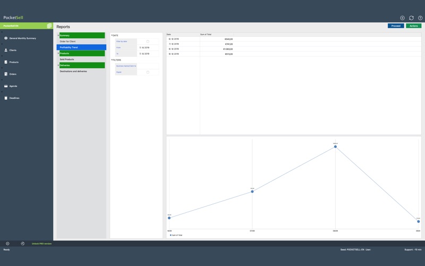Screen dimensions: 425x266
Task: Open General Monthly Summary from sidebar
Action: click(x=23, y=38)
